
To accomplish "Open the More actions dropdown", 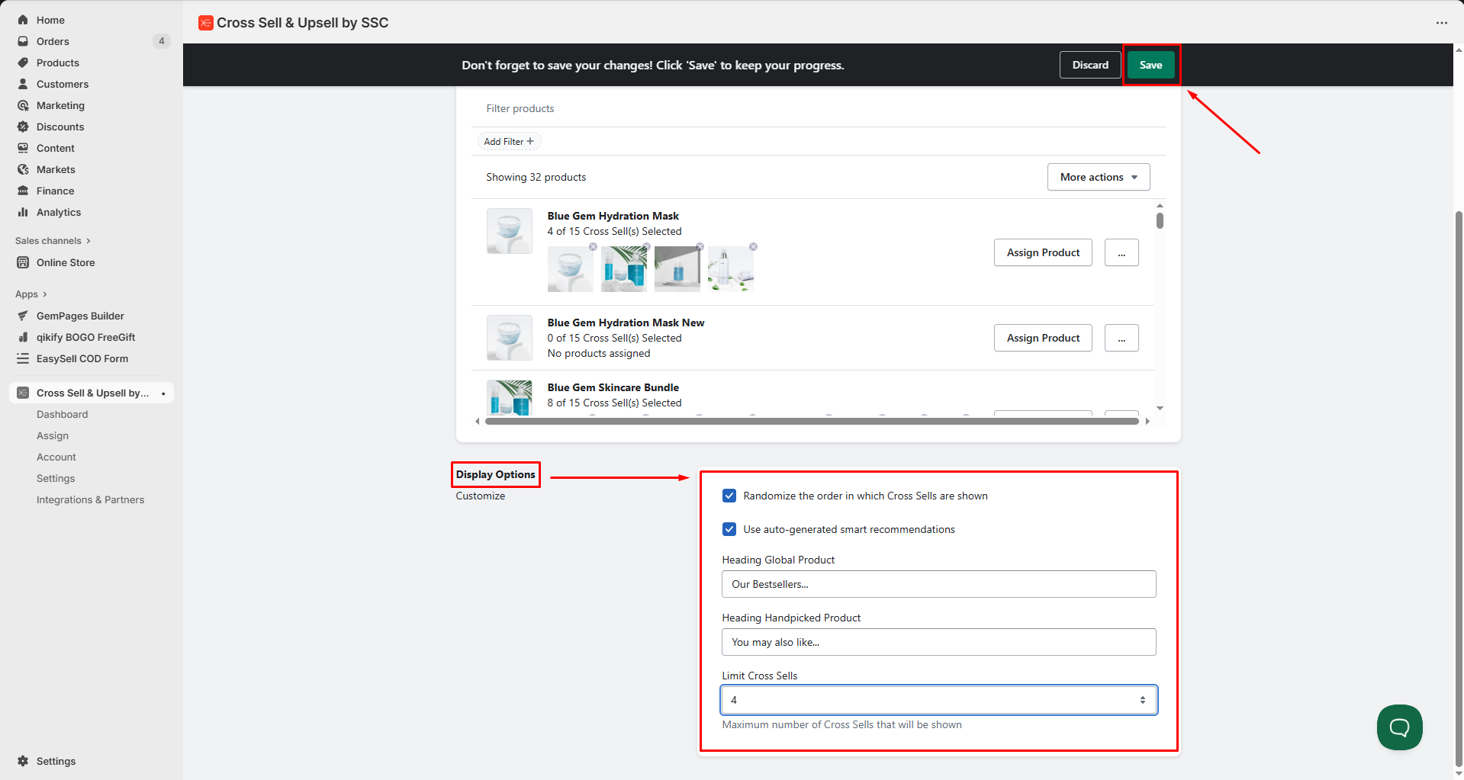I will click(1098, 177).
